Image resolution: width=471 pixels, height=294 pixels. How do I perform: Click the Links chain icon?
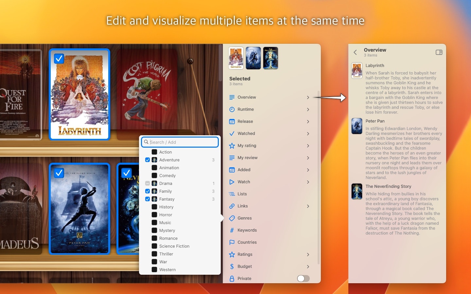(x=232, y=206)
